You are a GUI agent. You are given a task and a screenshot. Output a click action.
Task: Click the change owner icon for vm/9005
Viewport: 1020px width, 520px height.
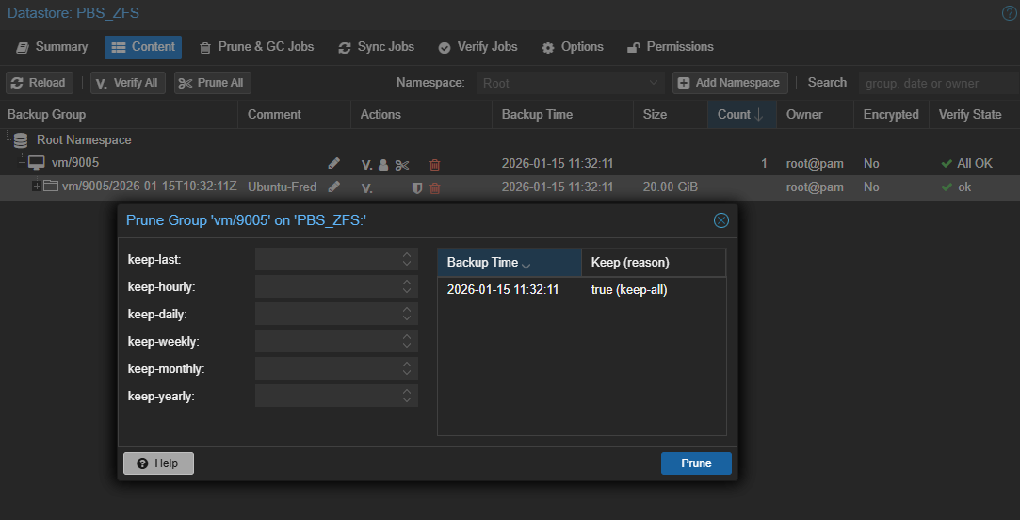click(383, 165)
